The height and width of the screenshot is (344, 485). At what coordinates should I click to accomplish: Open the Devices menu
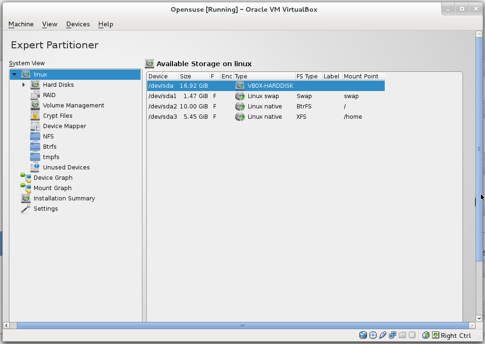(78, 24)
